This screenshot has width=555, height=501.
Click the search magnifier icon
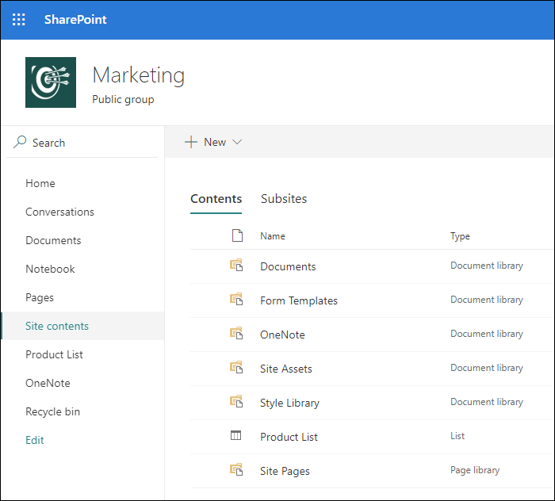click(20, 142)
